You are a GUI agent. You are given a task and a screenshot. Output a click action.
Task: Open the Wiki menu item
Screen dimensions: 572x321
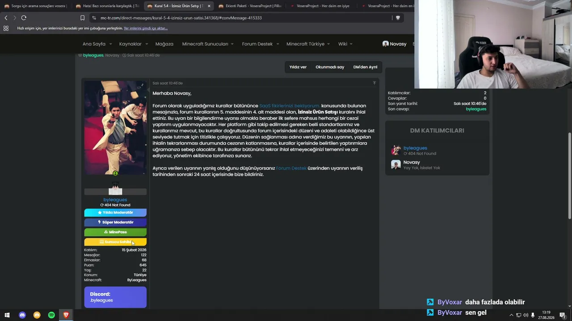tap(343, 44)
